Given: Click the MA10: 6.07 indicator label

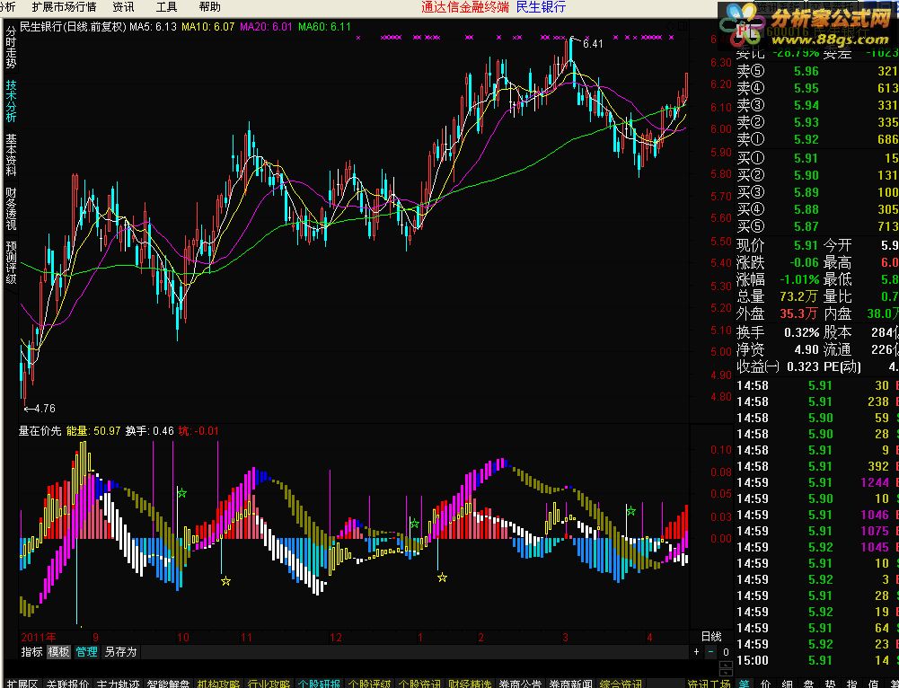Looking at the screenshot, I should [x=208, y=26].
